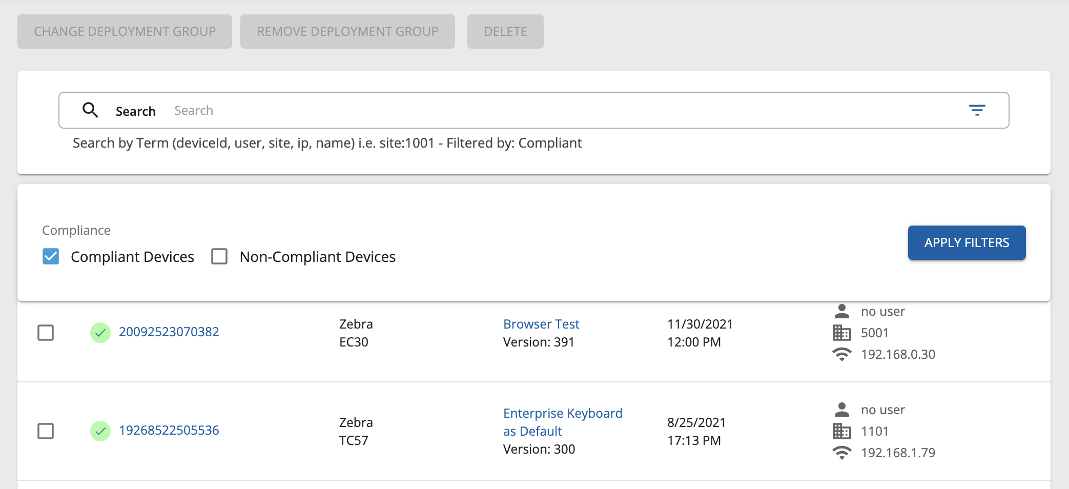This screenshot has width=1069, height=489.
Task: Click the Compliant Devices label
Action: (x=132, y=256)
